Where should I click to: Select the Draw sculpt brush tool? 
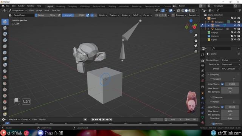(x=5, y=22)
